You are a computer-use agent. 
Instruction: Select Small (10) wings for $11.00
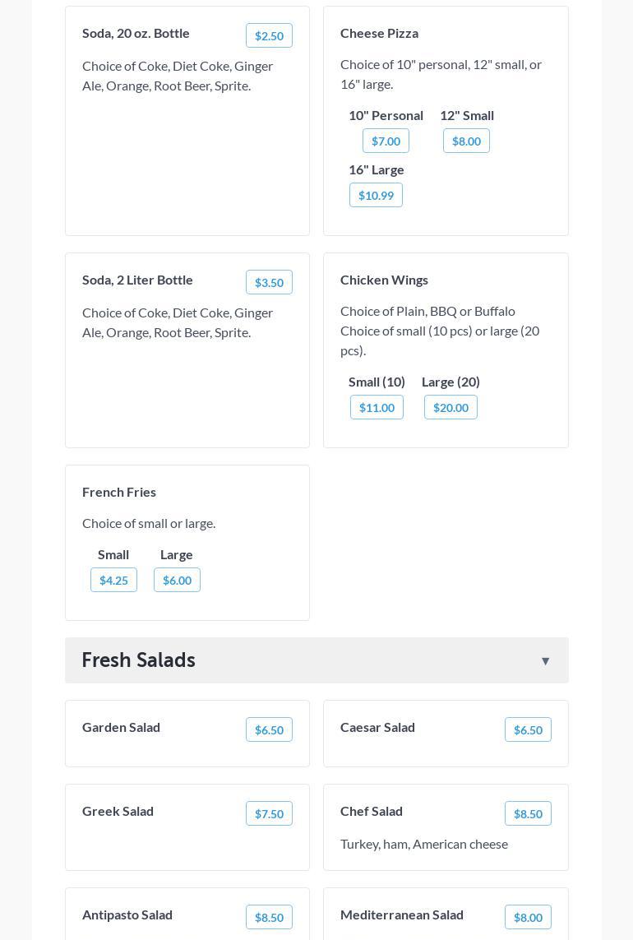pyautogui.click(x=377, y=407)
